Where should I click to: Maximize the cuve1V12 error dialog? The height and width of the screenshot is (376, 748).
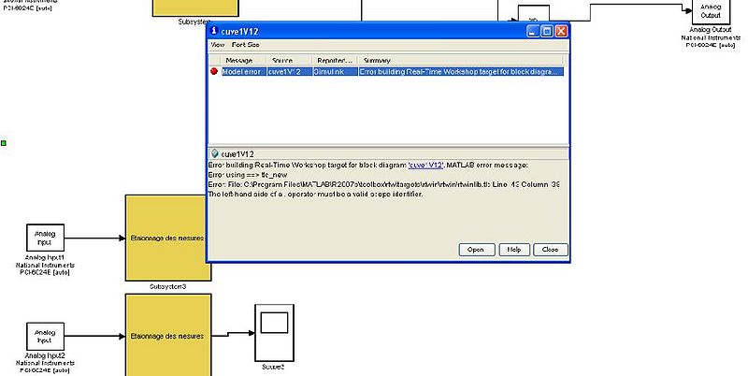point(546,31)
